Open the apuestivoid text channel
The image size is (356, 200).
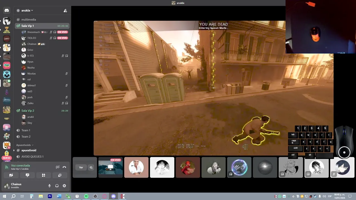click(42, 150)
